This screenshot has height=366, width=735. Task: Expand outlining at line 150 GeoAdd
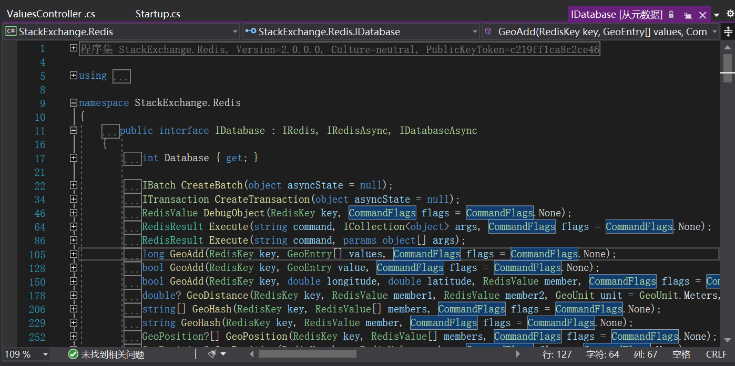point(74,281)
